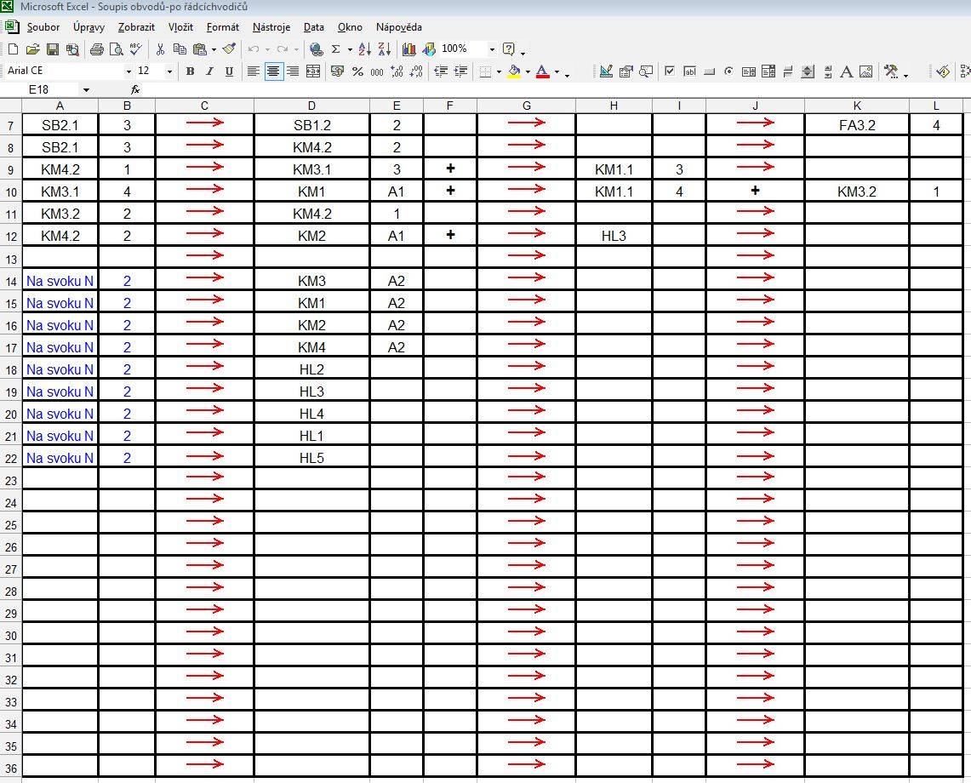Insert a Label control
Image resolution: width=971 pixels, height=783 pixels.
(847, 71)
